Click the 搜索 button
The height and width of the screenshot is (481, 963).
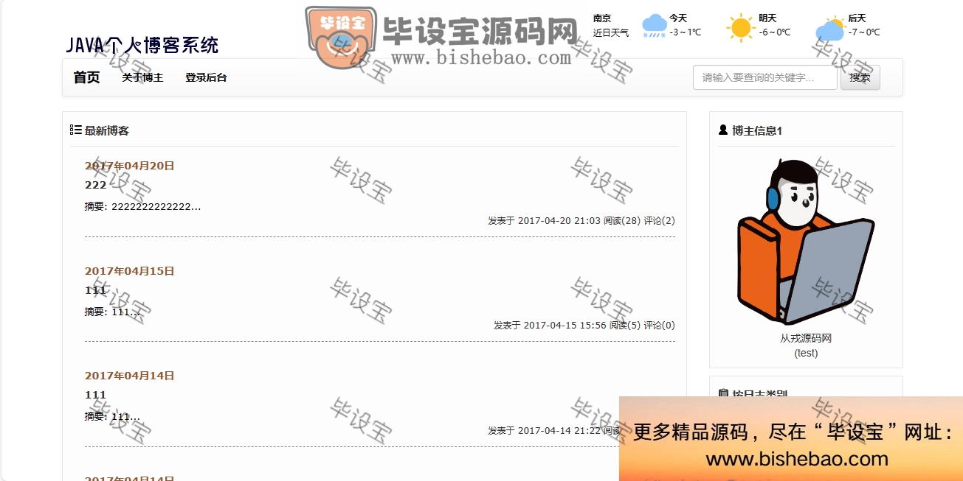[860, 77]
